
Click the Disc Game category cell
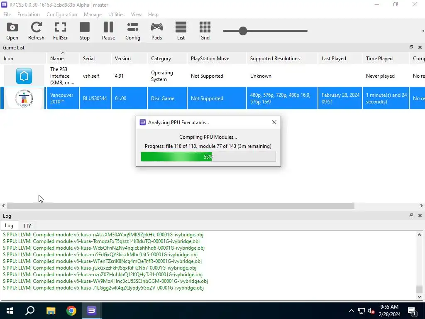point(167,98)
